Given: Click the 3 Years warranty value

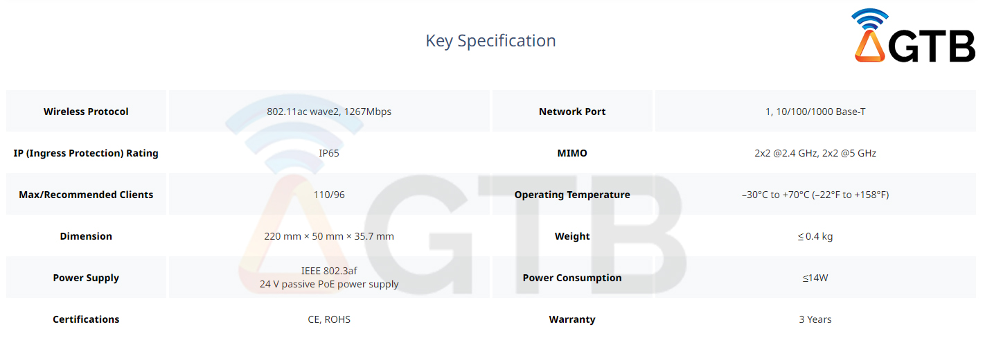Looking at the screenshot, I should point(815,319).
